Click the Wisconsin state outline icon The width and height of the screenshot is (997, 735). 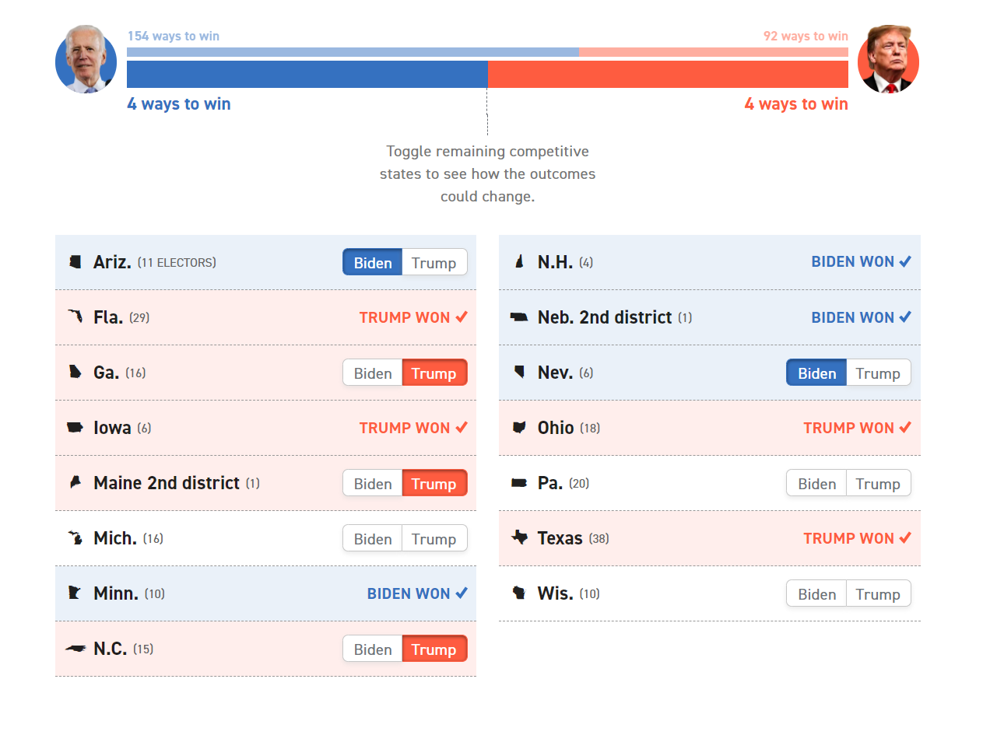pyautogui.click(x=519, y=593)
